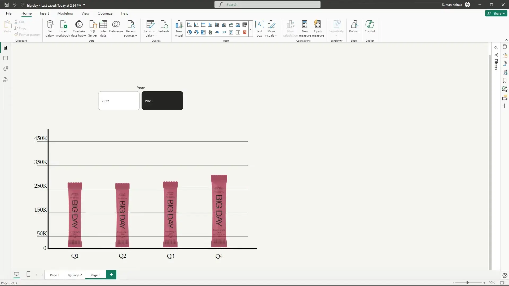Open the File menu
The height and width of the screenshot is (286, 509).
(x=9, y=13)
